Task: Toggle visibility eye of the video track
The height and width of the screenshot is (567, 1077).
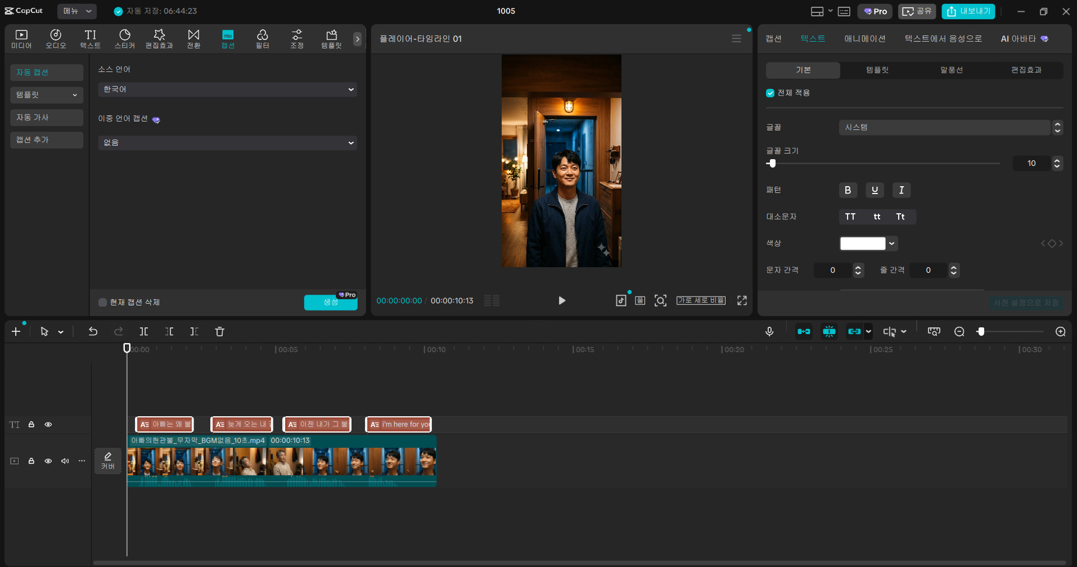Action: (48, 461)
